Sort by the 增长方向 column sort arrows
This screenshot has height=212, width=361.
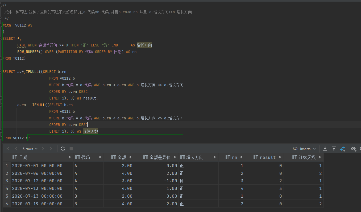[x=215, y=157]
